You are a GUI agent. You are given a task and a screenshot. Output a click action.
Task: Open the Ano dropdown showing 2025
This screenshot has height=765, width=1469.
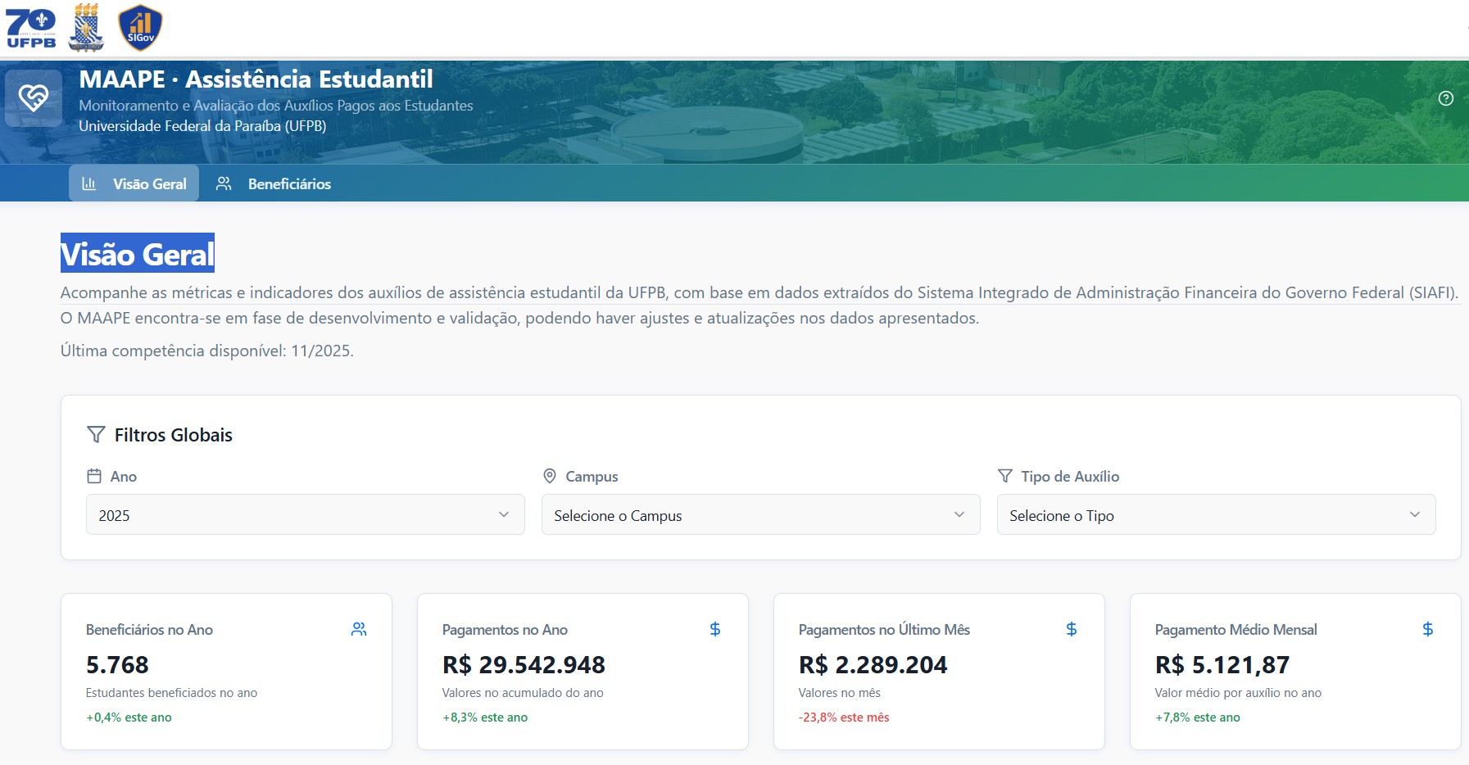305,514
